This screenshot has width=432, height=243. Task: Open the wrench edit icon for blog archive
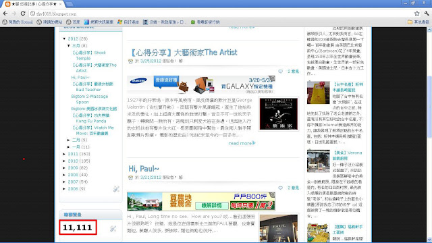point(116,189)
